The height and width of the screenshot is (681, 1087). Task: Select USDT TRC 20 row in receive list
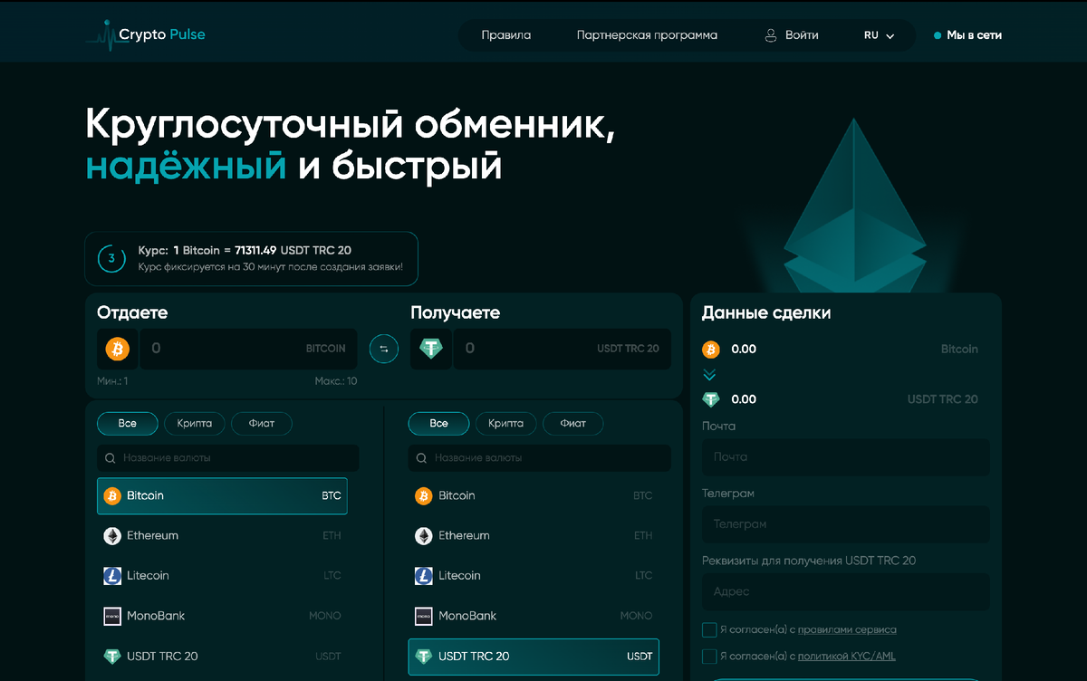[x=534, y=657]
